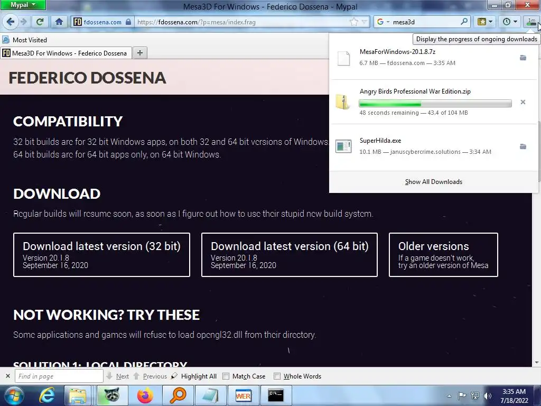Show hidden tray icons arrow
This screenshot has width=541, height=406.
(449, 396)
